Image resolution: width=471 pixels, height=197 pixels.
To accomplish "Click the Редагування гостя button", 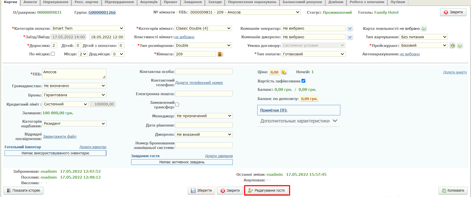I will coord(267,191).
